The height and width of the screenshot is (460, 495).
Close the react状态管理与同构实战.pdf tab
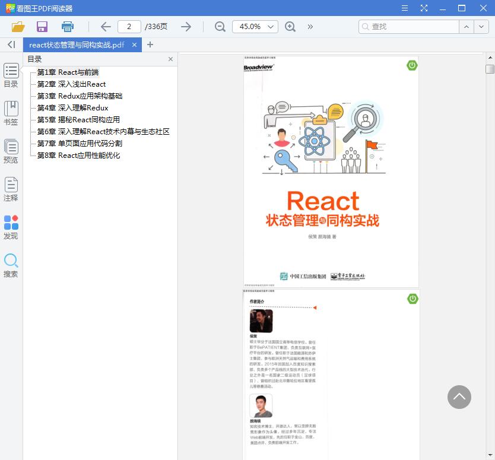pyautogui.click(x=135, y=45)
